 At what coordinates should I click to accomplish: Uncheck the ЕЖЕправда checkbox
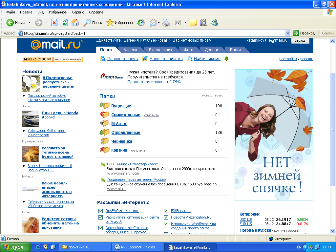(166, 211)
